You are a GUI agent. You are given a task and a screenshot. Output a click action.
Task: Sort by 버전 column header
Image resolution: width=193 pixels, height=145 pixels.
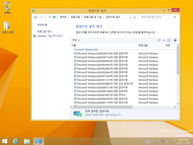point(170,45)
